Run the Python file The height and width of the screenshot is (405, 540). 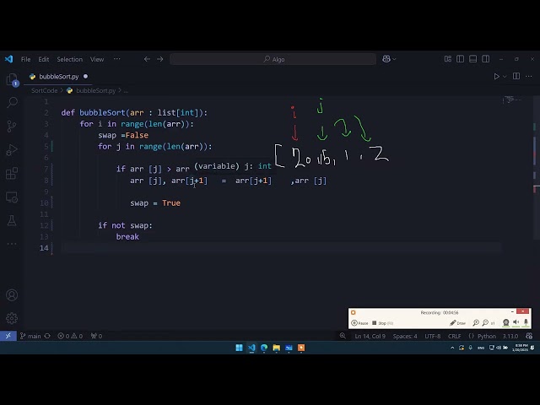(497, 77)
